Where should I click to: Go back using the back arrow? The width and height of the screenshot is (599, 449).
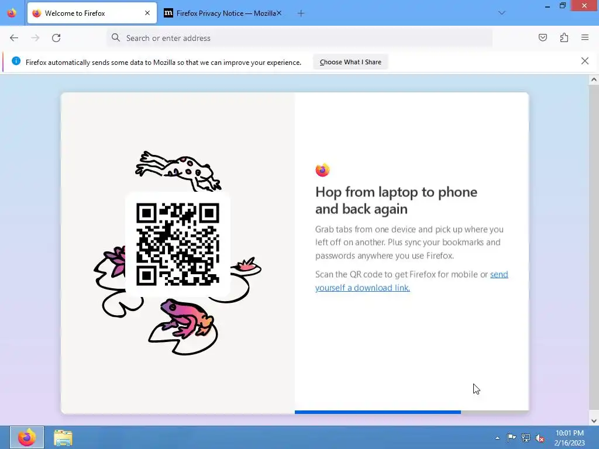tap(14, 38)
